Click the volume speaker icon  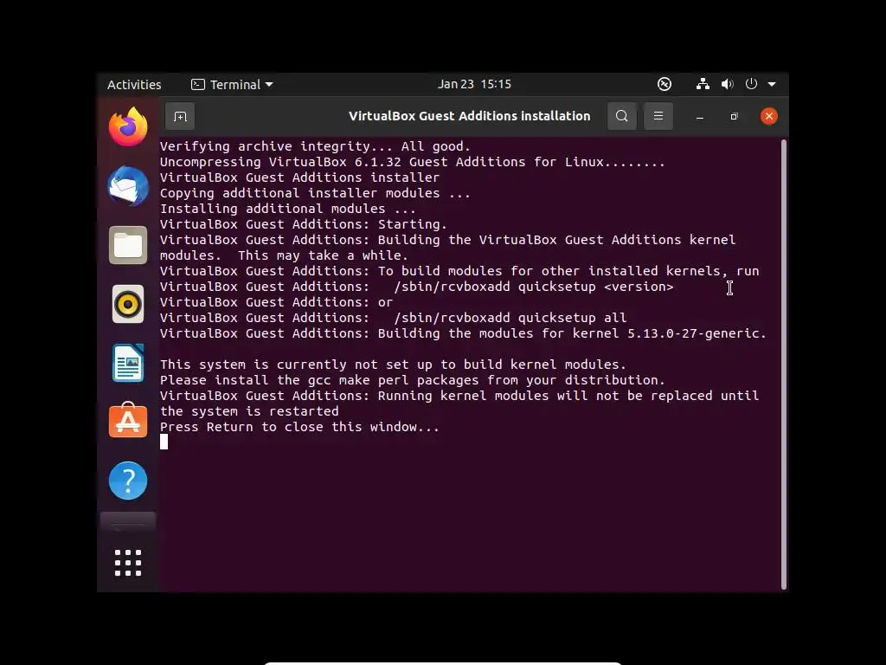point(727,84)
